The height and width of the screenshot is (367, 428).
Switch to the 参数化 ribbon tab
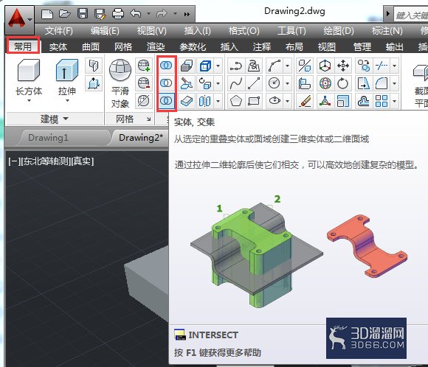coord(193,47)
